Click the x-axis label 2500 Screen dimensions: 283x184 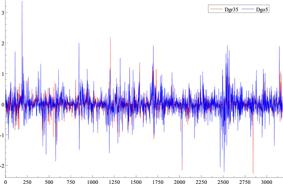[223, 182]
